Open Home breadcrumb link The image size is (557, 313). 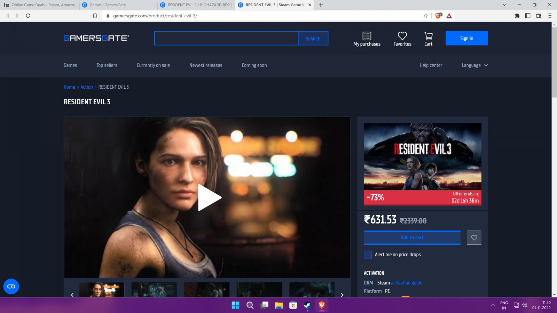69,87
